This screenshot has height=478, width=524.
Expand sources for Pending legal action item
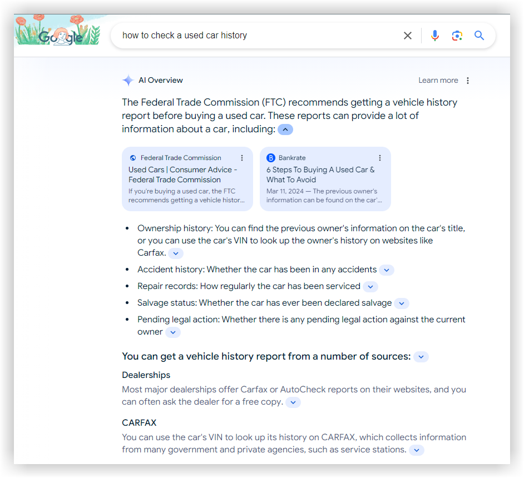coord(173,332)
